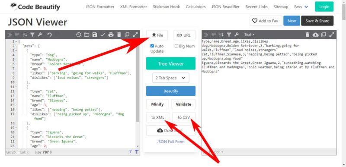The image size is (346, 167).
Task: Click the wrench icon in right output toolbar
Action: 237,35
